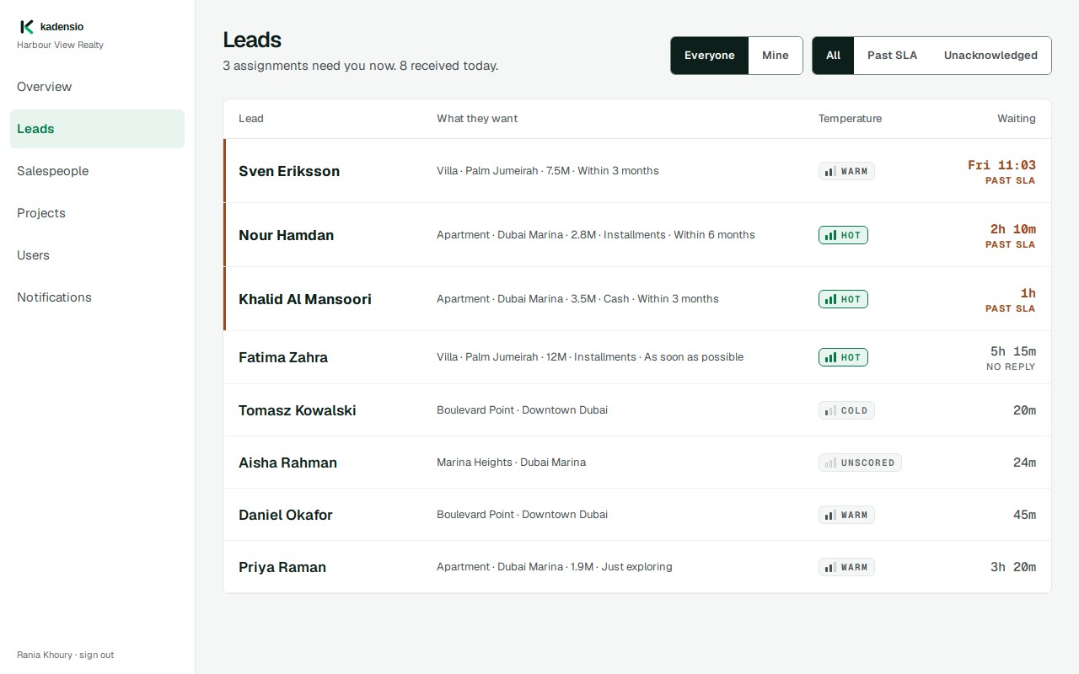The image size is (1079, 674).
Task: Go to Salespeople section
Action: click(97, 171)
